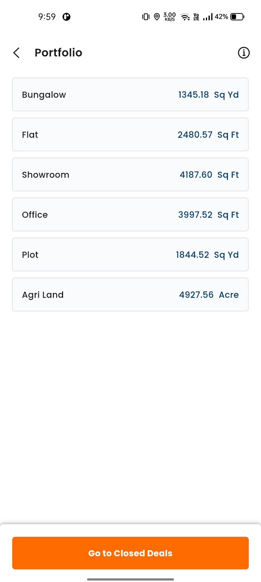Tap the battery icon in status bar
The height and width of the screenshot is (582, 261).
(x=237, y=17)
